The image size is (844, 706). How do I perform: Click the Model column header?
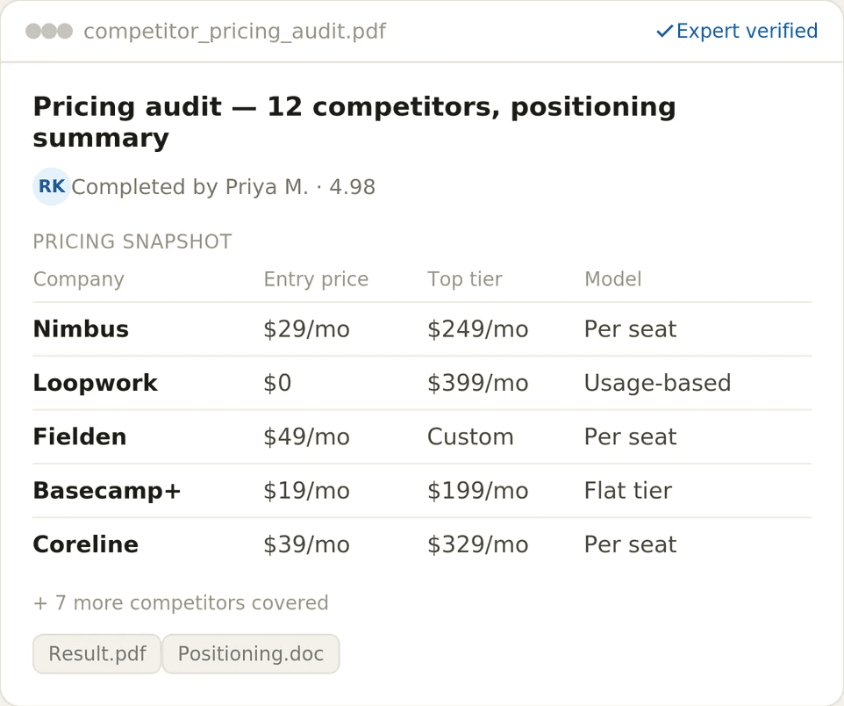(613, 279)
